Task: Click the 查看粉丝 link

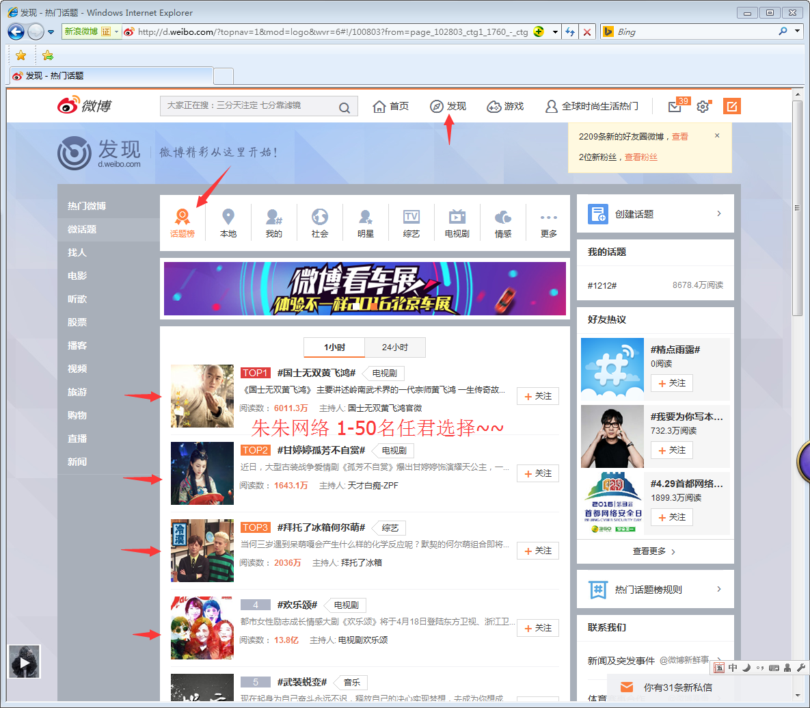Action: point(641,157)
